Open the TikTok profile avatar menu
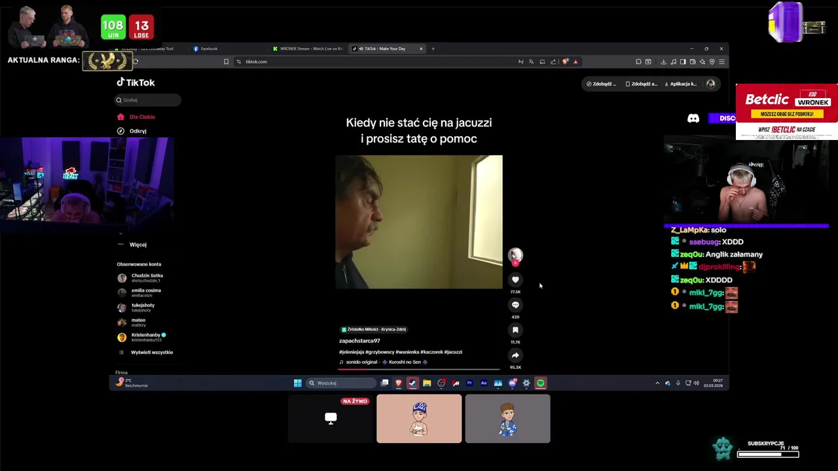 tap(711, 84)
